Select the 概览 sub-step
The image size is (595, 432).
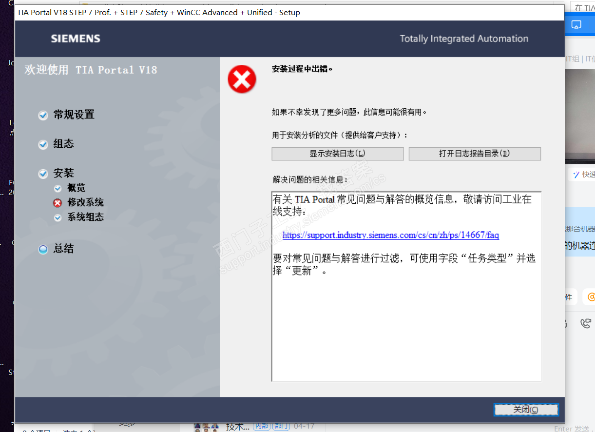tap(77, 188)
